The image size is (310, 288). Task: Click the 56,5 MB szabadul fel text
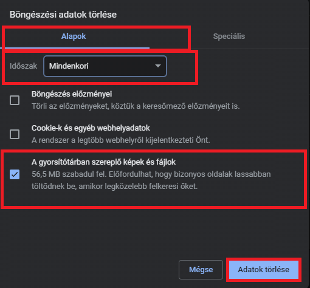(x=69, y=174)
